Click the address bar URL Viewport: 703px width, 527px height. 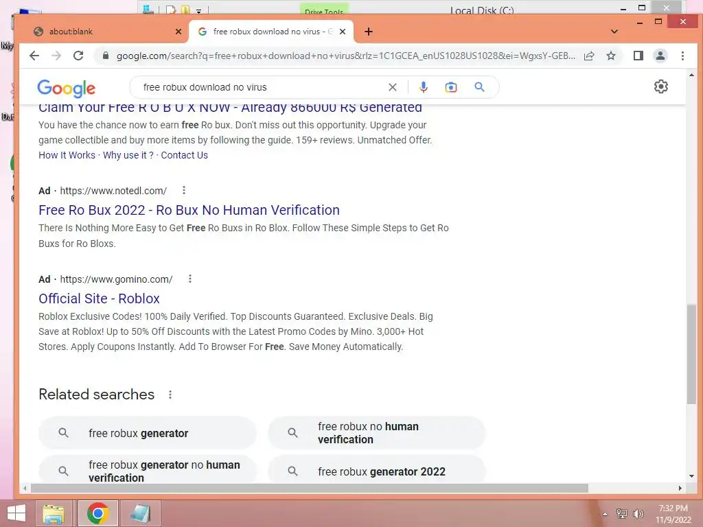tap(346, 56)
